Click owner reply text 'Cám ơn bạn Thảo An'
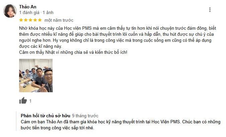Screen dimensions: 226x137 point(121,125)
